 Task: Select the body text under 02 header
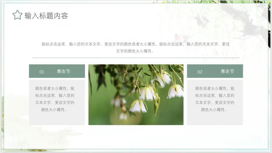click(215, 99)
